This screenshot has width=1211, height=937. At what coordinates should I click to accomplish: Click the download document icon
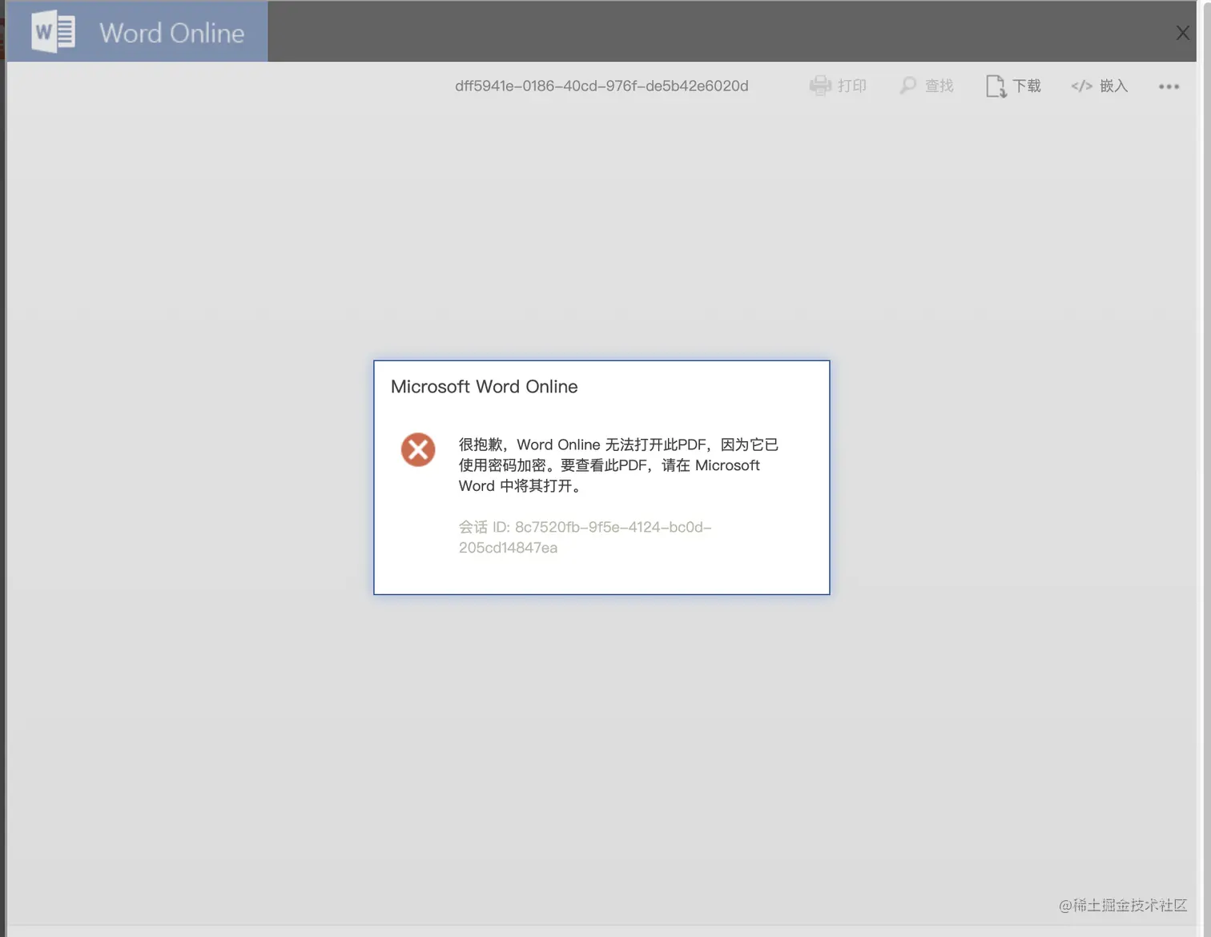click(996, 86)
